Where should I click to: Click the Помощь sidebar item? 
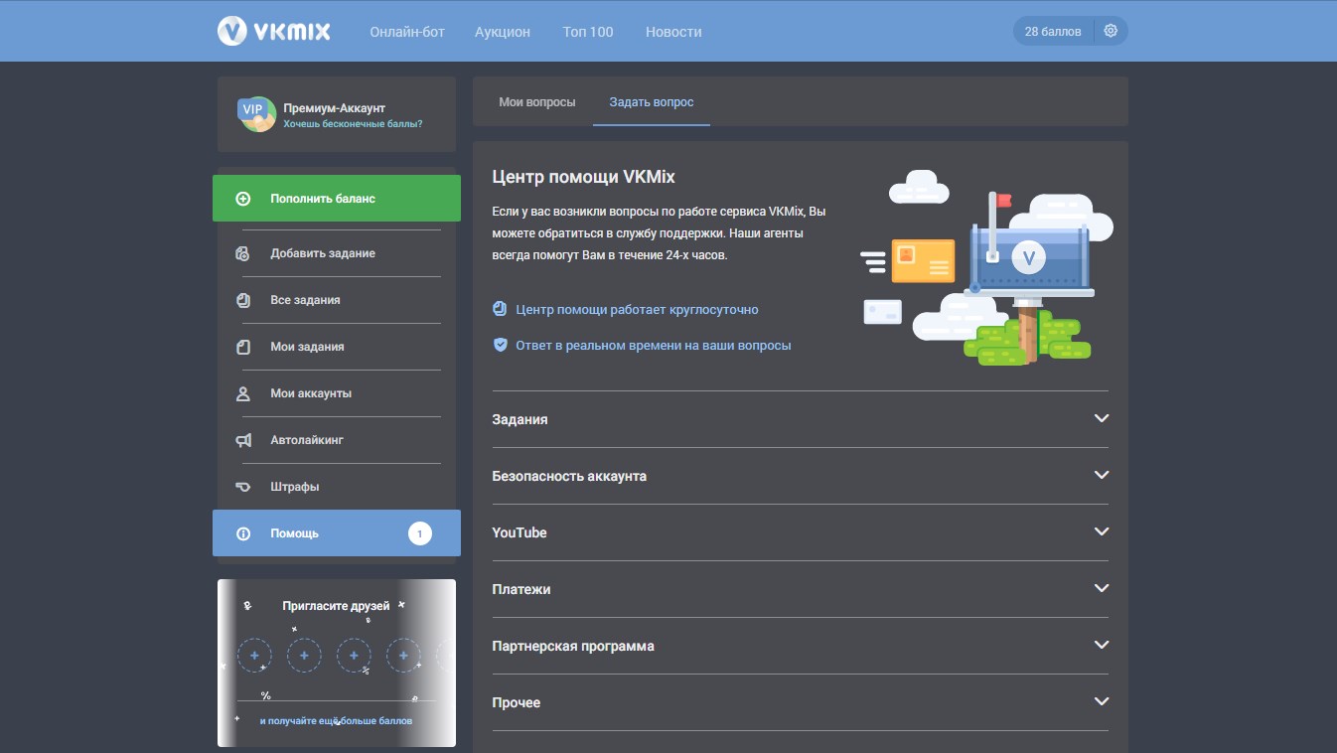(337, 533)
